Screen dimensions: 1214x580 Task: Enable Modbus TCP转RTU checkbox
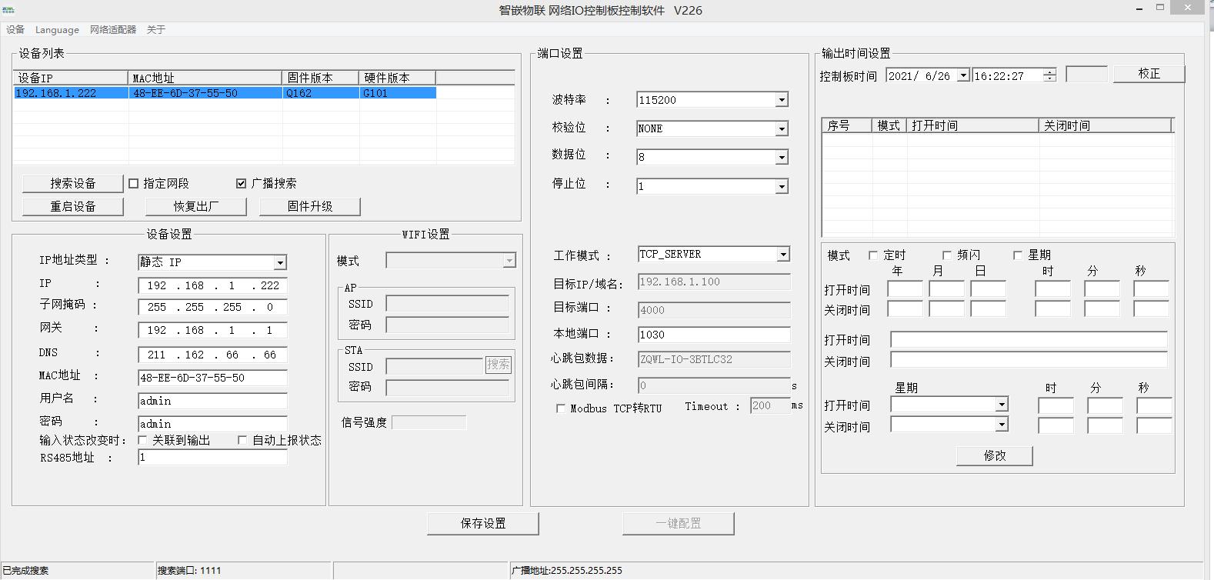coord(561,408)
